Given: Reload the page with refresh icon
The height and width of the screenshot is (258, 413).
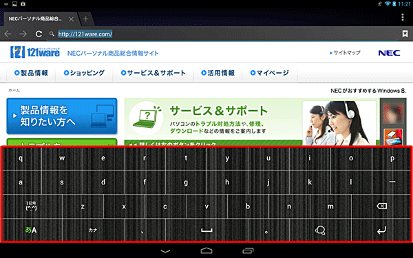Looking at the screenshot, I should pyautogui.click(x=39, y=34).
